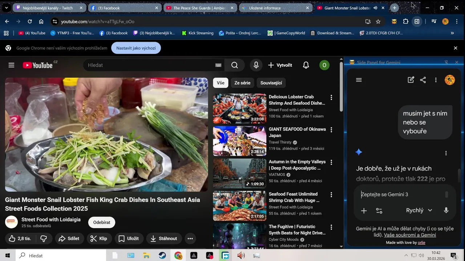This screenshot has height=261, width=465.
Task: Open the Vytvořit create menu
Action: [x=280, y=65]
